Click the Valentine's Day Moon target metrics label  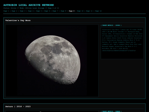[111, 25]
